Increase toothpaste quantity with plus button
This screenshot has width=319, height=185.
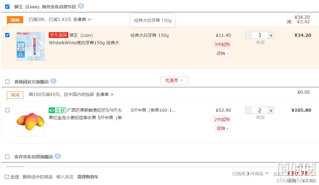[271, 35]
